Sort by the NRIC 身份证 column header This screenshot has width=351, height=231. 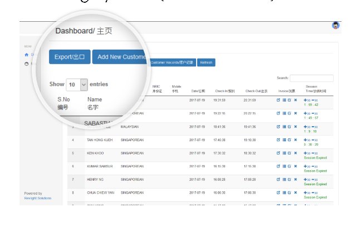pos(157,89)
